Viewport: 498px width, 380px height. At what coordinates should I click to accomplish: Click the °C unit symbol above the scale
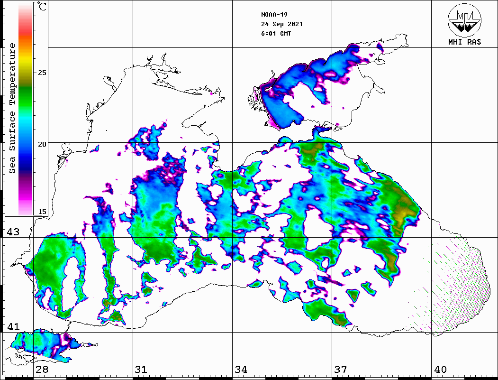[x=42, y=8]
